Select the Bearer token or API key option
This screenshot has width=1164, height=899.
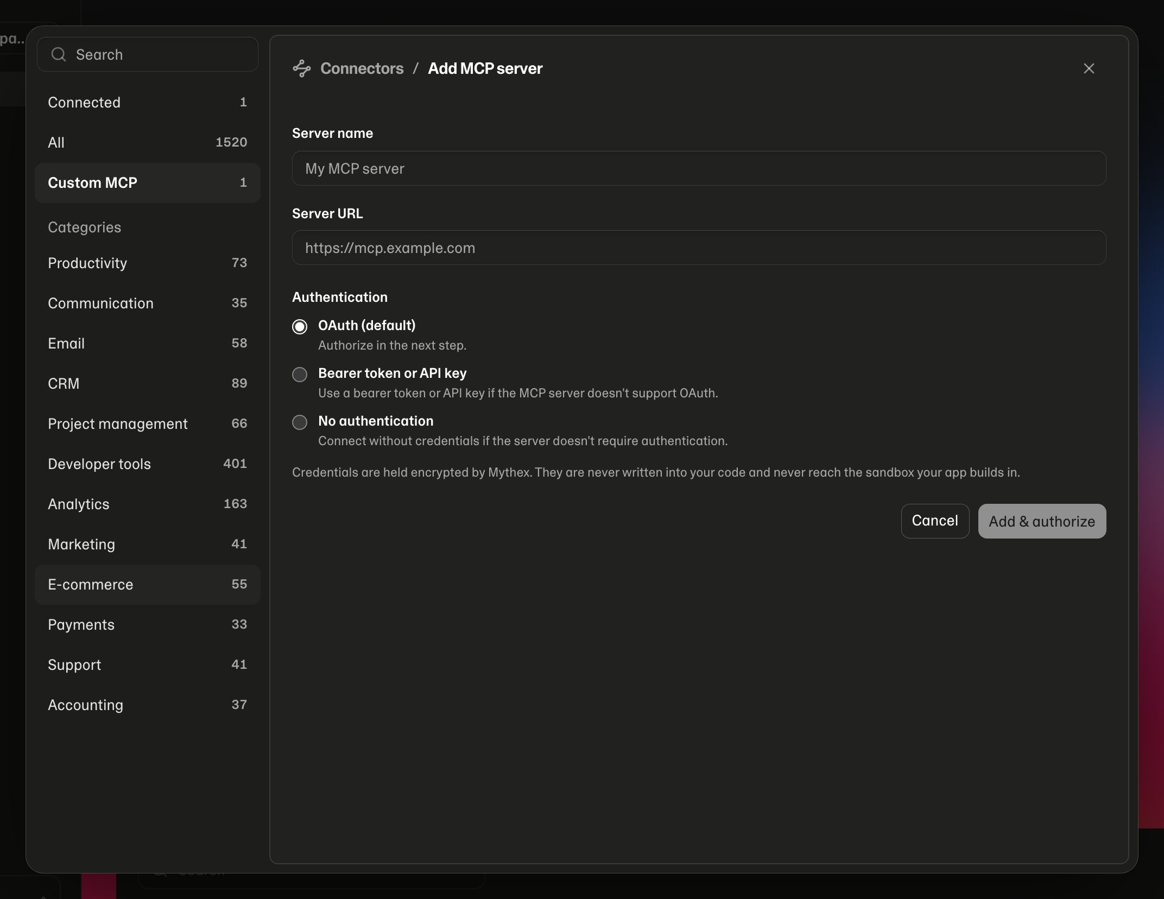300,374
